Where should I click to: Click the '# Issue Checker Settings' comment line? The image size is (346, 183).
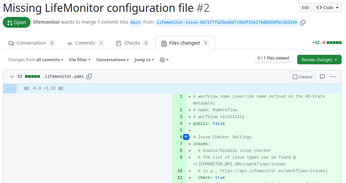(222, 137)
